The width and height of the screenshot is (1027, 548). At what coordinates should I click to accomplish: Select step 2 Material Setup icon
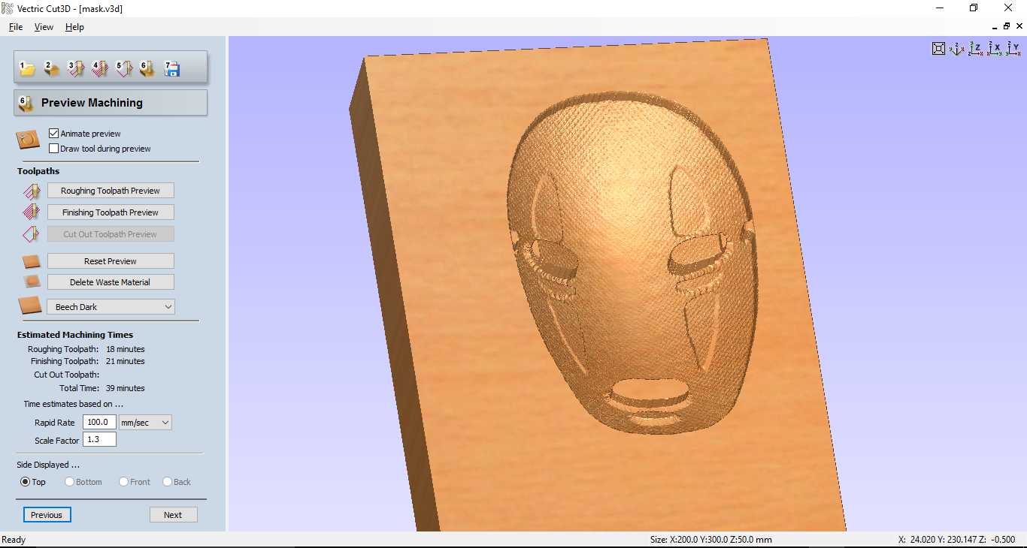51,68
